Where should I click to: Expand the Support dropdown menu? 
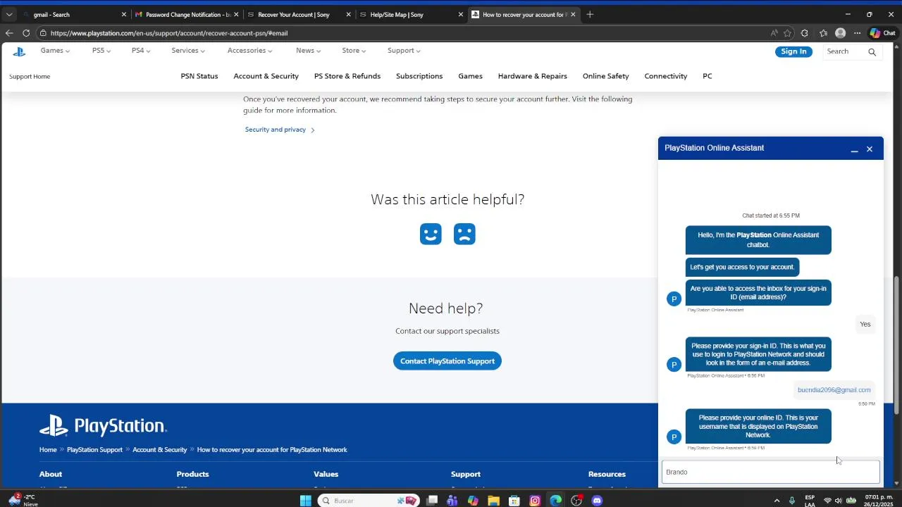coord(404,51)
